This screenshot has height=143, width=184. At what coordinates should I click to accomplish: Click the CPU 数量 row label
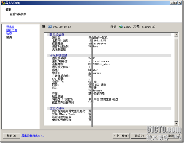58,79
